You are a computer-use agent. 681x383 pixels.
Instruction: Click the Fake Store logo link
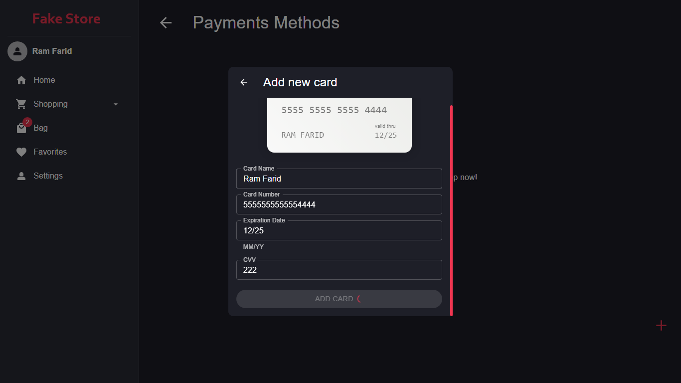coord(66,19)
